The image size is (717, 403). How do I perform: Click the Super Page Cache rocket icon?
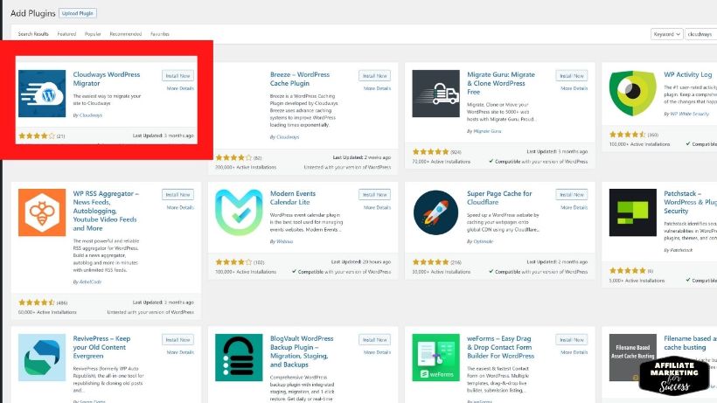pos(435,212)
